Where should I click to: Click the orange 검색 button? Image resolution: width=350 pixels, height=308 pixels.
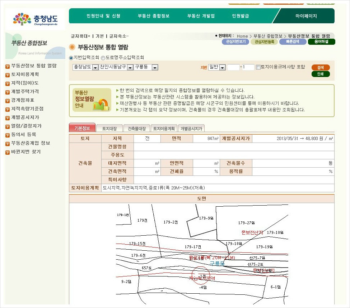(x=321, y=67)
